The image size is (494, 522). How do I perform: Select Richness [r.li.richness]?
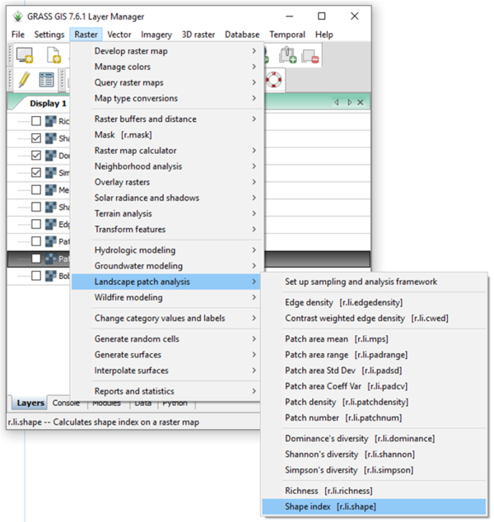[x=374, y=491]
